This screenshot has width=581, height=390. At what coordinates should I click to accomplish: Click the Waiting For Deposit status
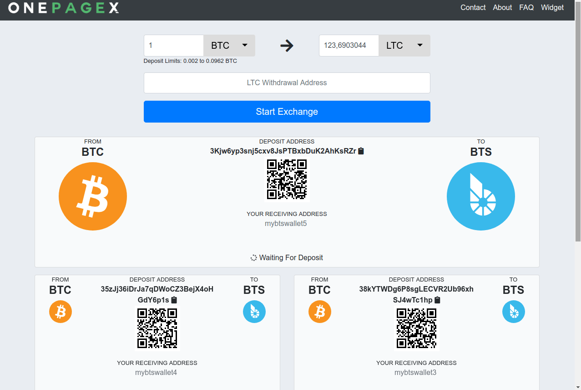click(287, 258)
